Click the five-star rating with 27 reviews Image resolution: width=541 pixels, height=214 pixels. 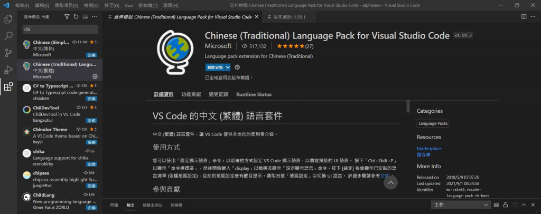[x=295, y=46]
